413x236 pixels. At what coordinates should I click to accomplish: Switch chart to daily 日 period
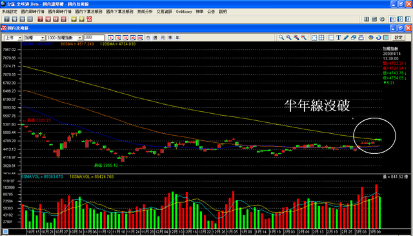(x=148, y=38)
